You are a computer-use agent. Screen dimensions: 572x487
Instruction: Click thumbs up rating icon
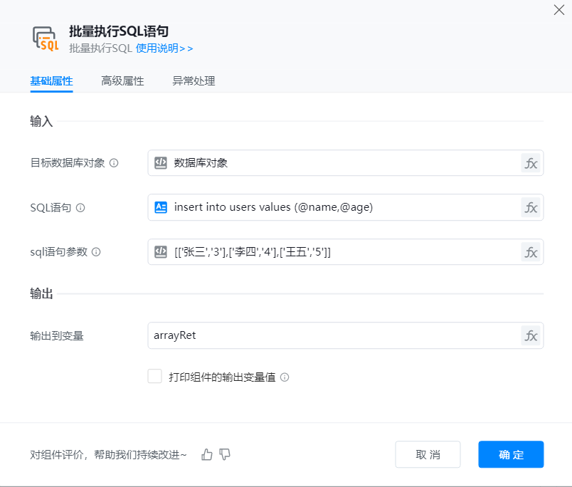pyautogui.click(x=207, y=454)
